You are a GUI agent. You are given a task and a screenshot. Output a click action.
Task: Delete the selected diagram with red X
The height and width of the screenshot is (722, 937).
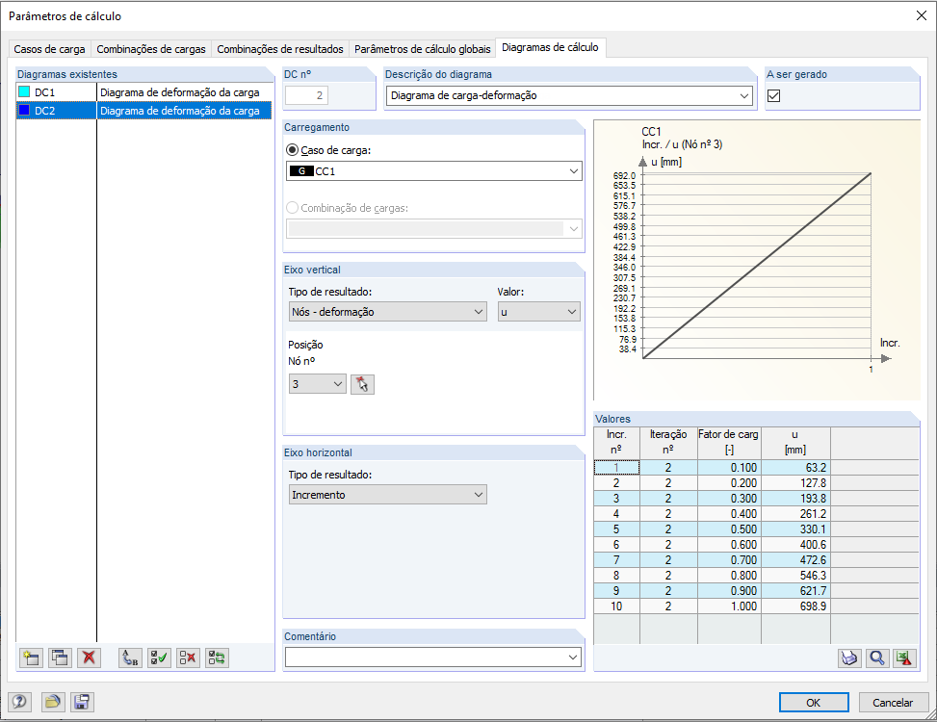point(89,658)
